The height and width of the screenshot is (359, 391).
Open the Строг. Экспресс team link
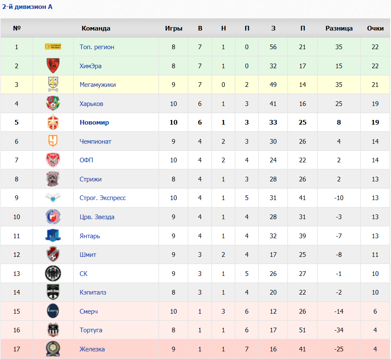103,198
